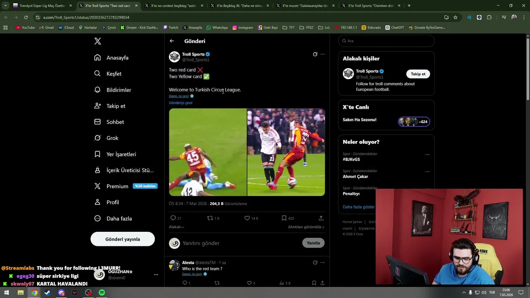Reload the page in Chrome
This screenshot has height=298, width=530.
click(26, 17)
